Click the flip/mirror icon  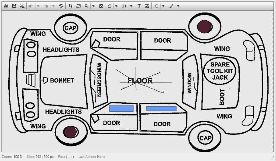coord(124,6)
